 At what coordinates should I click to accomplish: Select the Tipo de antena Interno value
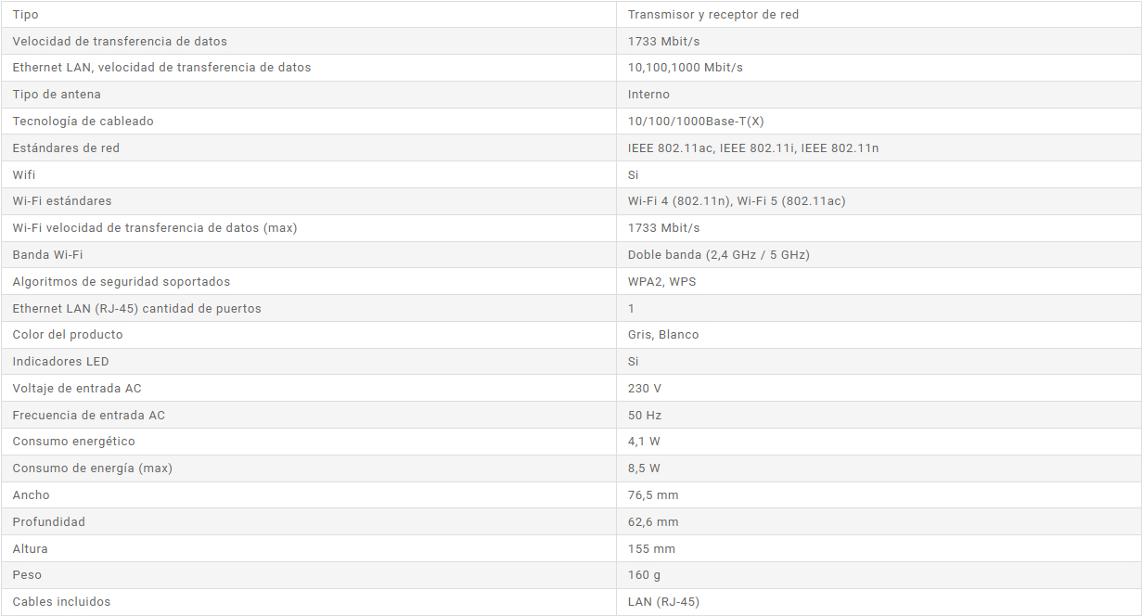pos(648,95)
